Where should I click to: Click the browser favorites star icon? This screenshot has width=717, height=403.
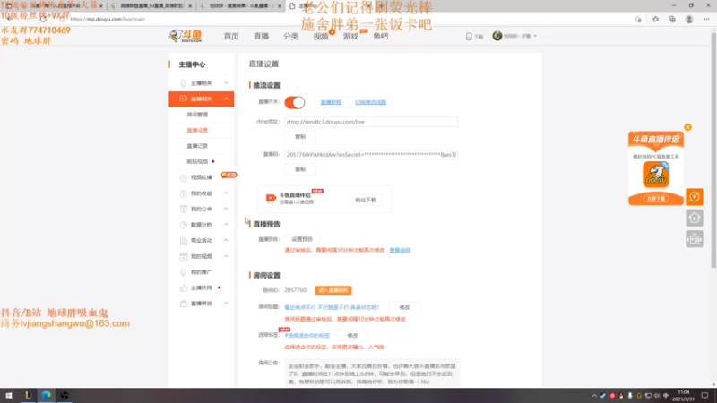[x=655, y=19]
